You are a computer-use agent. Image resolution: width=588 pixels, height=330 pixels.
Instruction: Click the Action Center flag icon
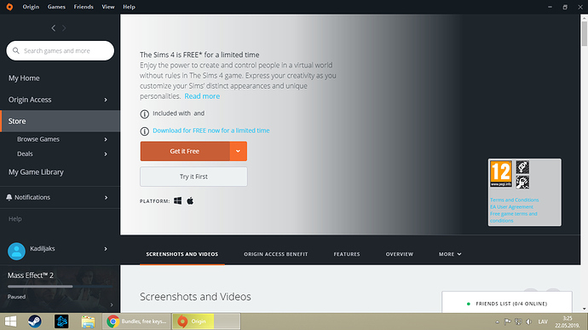coord(508,321)
